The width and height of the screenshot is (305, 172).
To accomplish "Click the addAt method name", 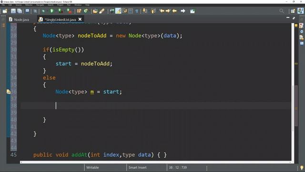I will point(80,155).
